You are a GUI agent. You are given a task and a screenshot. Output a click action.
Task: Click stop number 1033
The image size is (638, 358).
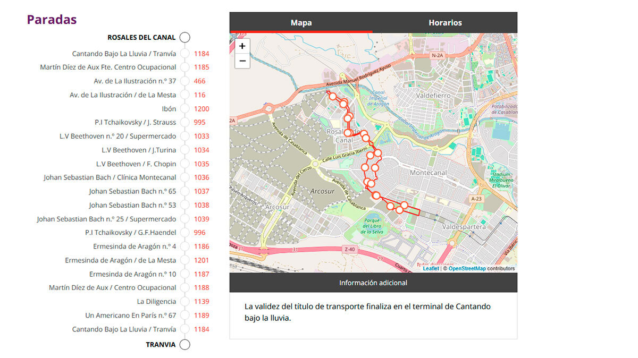tap(202, 136)
